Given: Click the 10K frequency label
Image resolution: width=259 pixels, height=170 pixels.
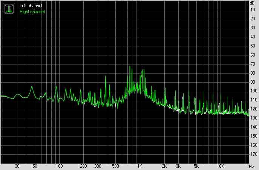Looking at the screenshot, I should pos(220,166).
